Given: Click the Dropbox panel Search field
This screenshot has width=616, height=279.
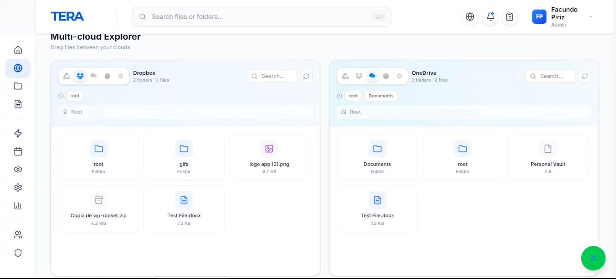Looking at the screenshot, I should click(272, 76).
